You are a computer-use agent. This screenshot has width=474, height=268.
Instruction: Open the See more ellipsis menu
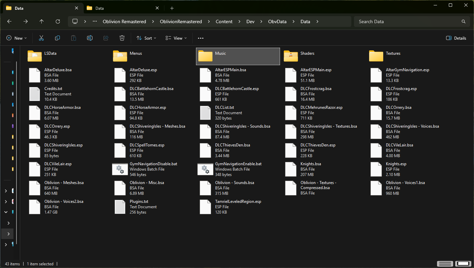point(201,38)
